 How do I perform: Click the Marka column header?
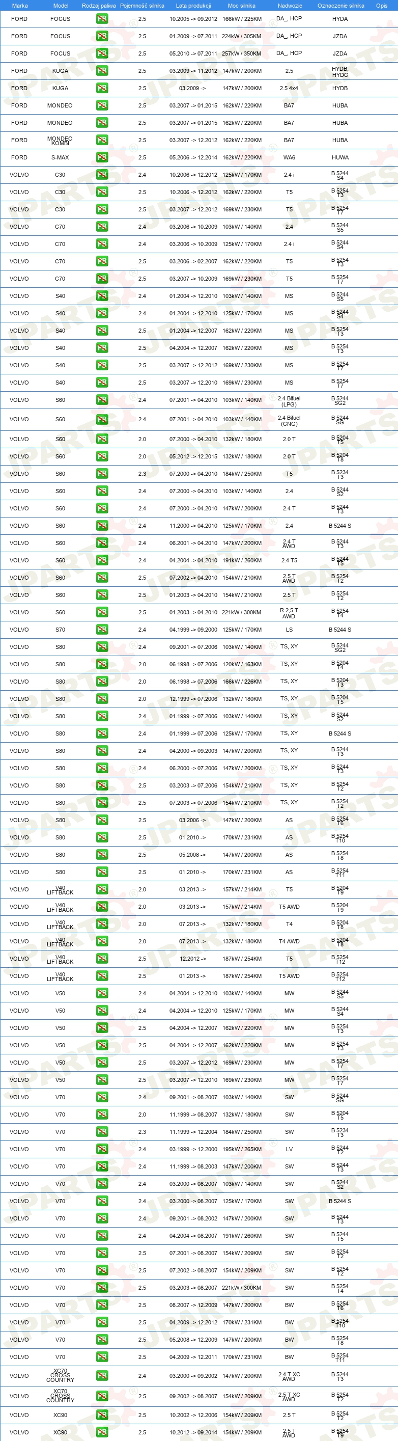[19, 6]
